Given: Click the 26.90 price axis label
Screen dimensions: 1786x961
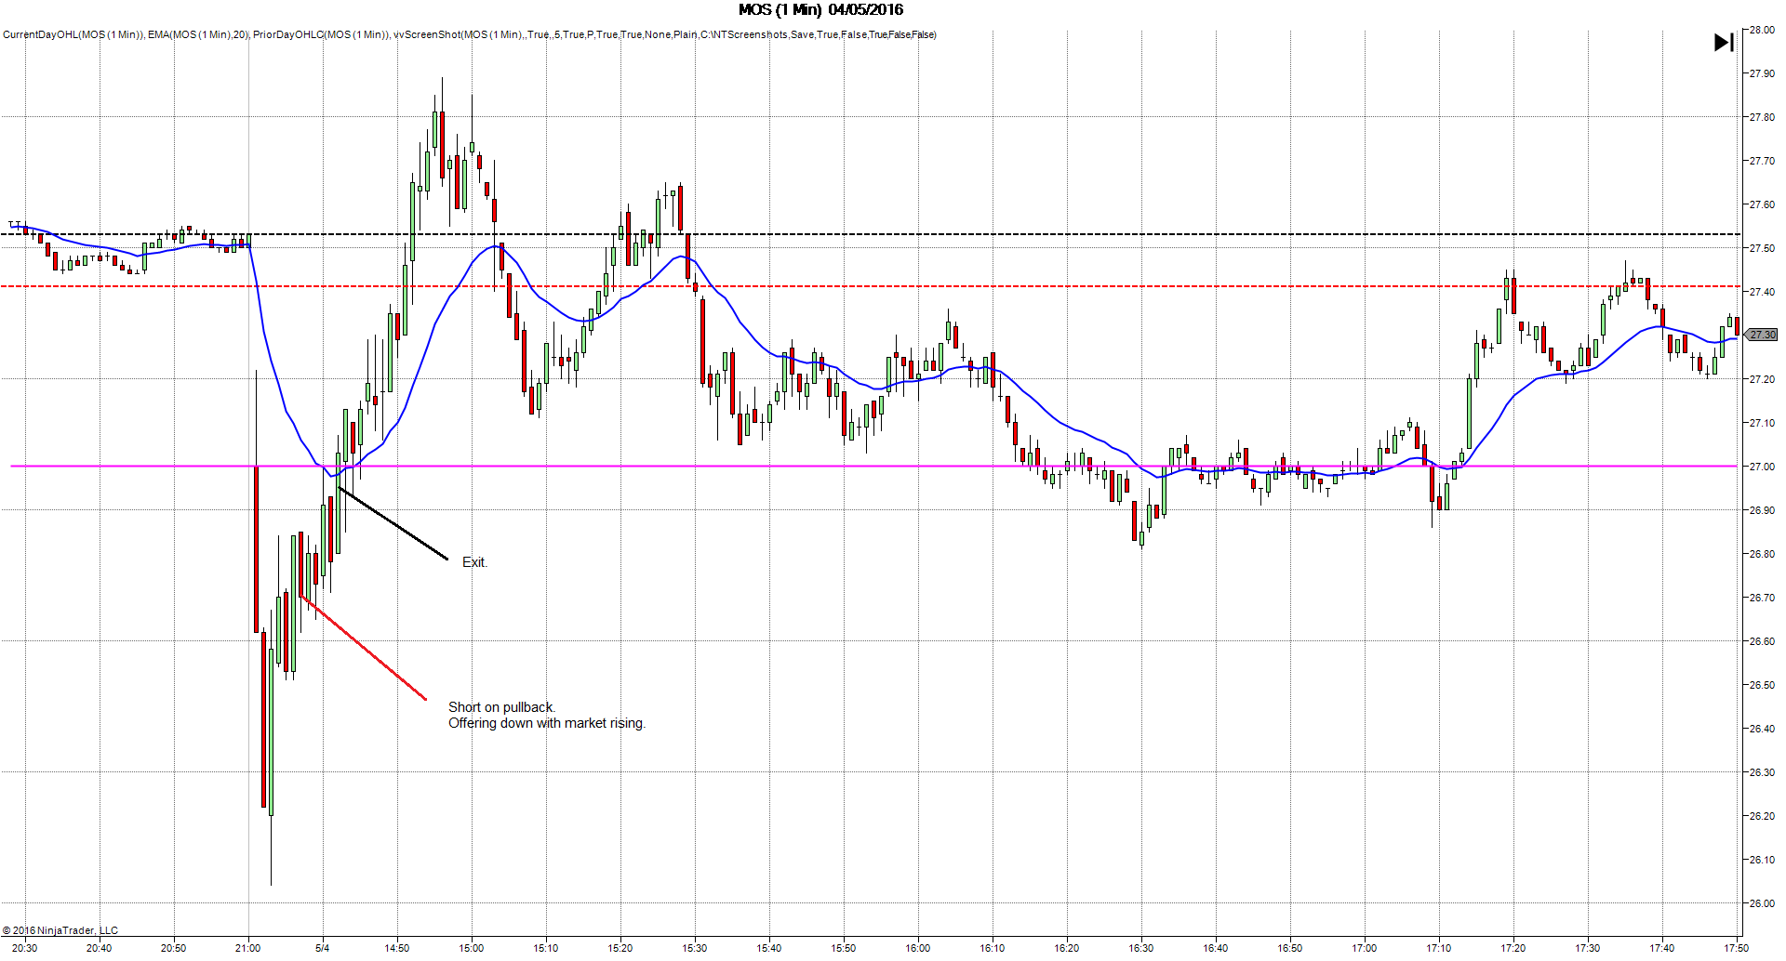Looking at the screenshot, I should (x=1762, y=510).
